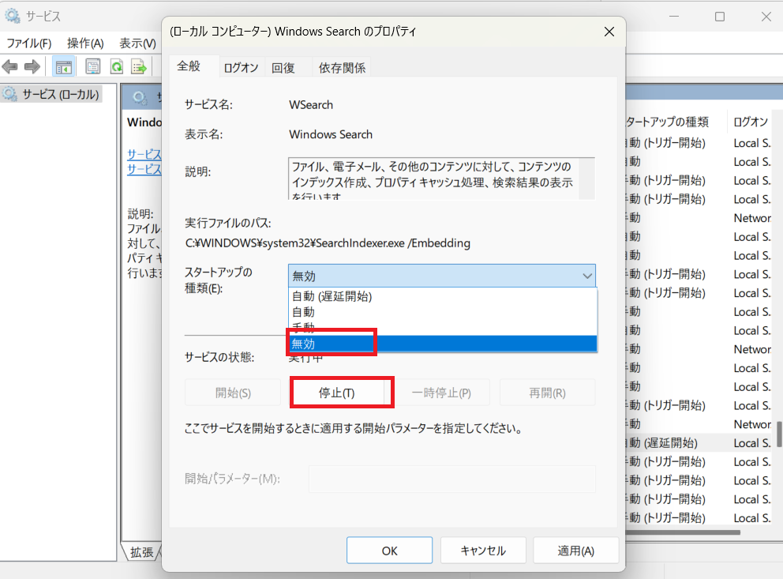783x579 pixels.
Task: Choose 無効 from the startup type list
Action: pos(443,344)
